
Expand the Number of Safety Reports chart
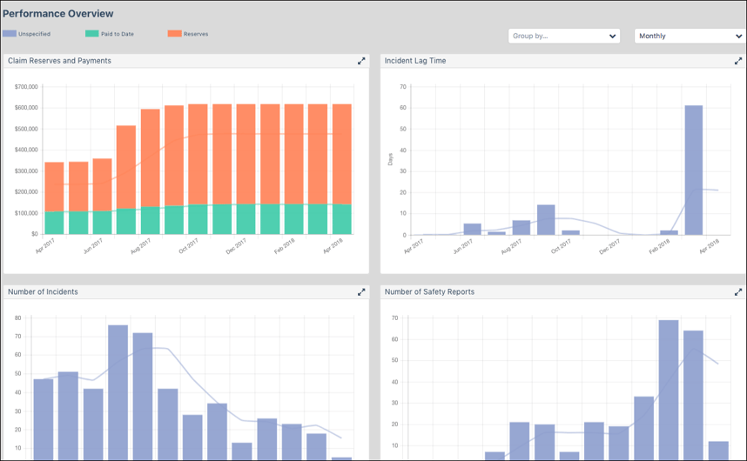738,292
